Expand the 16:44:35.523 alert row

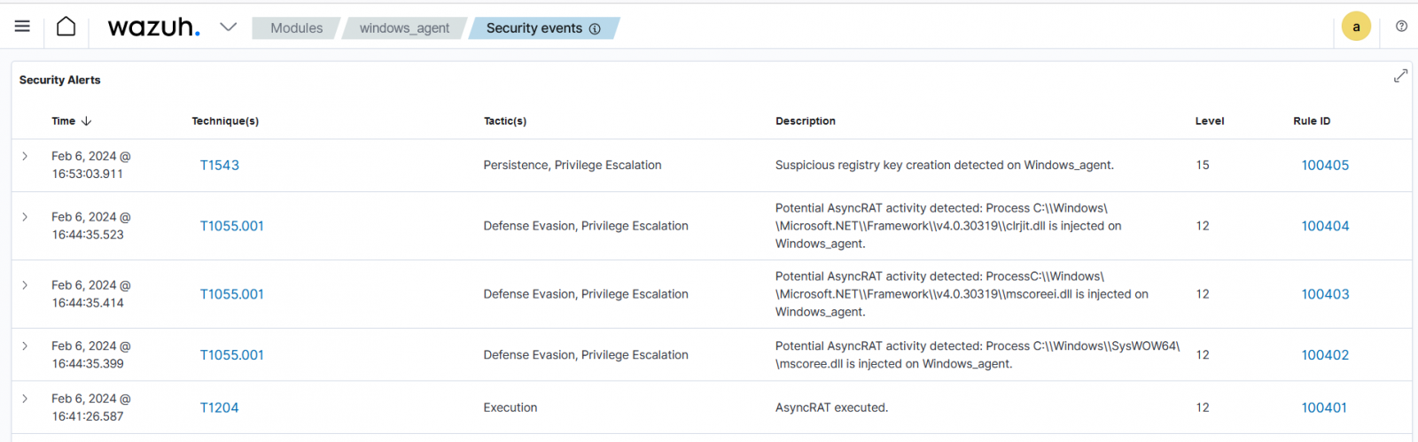pyautogui.click(x=25, y=217)
